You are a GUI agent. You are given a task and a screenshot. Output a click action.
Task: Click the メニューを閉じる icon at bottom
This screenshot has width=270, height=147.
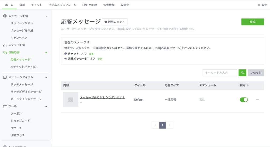click(x=5, y=146)
